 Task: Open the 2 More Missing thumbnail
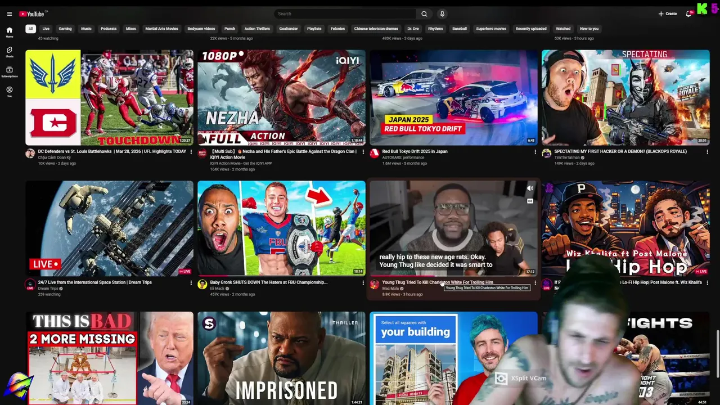point(109,358)
